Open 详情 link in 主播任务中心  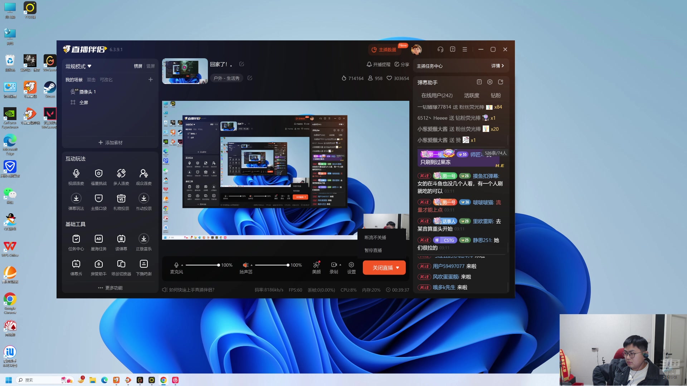[497, 66]
